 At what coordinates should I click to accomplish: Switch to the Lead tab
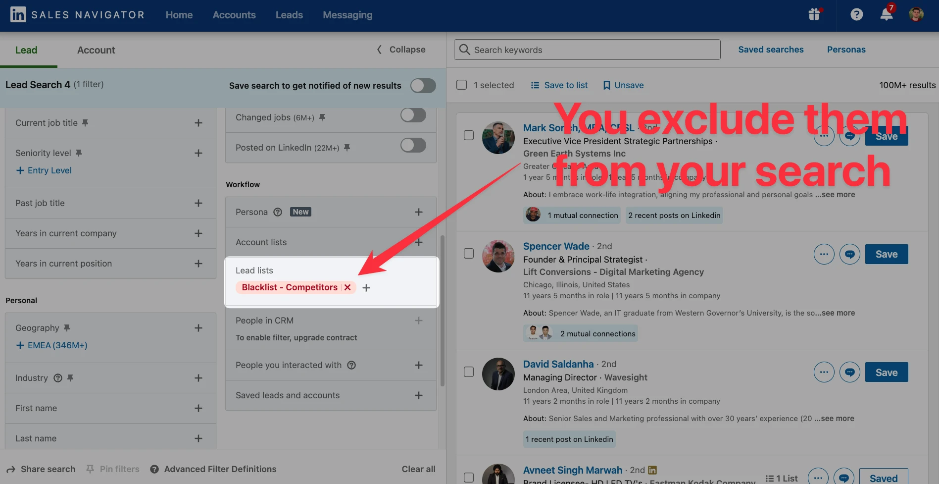pos(26,50)
